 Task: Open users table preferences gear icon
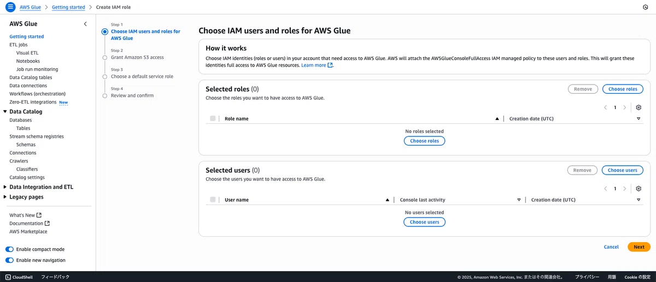[639, 189]
